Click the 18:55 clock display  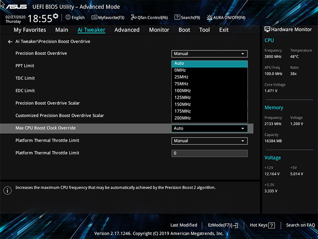point(40,19)
